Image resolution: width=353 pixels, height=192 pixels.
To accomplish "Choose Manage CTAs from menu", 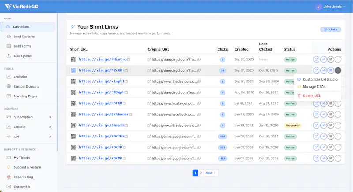I will pos(317,86).
